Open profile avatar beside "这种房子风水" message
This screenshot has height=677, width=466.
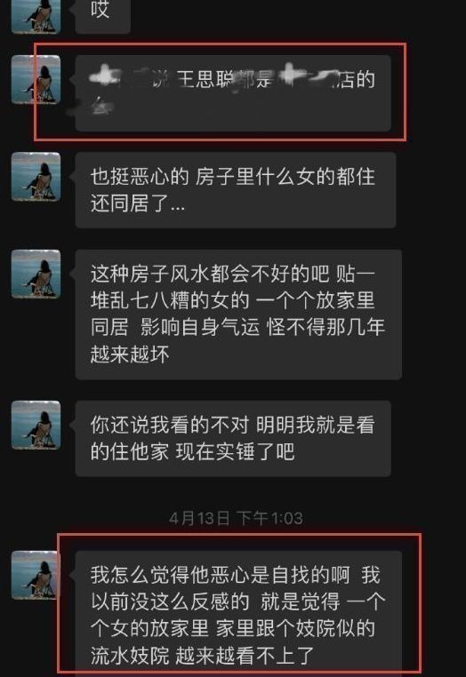[36, 274]
